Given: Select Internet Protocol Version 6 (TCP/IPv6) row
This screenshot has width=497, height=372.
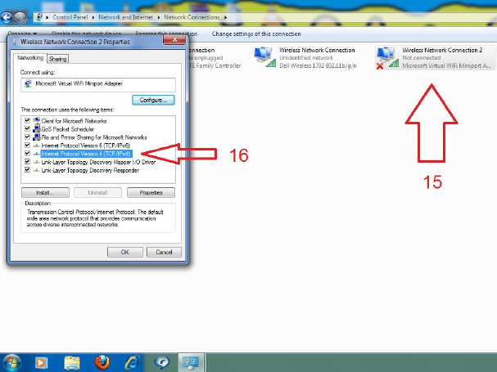Looking at the screenshot, I should [x=86, y=146].
